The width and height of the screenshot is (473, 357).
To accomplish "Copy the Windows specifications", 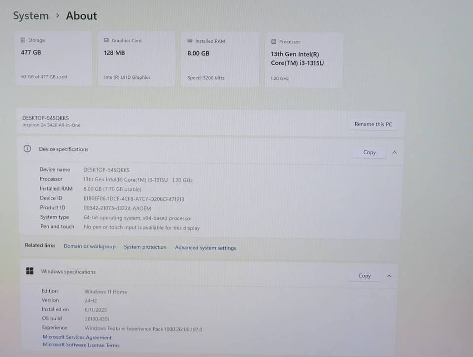I will pos(365,276).
